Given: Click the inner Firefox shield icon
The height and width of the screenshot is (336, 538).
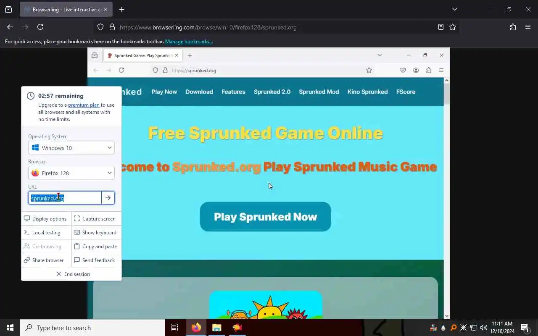Looking at the screenshot, I should 156,70.
